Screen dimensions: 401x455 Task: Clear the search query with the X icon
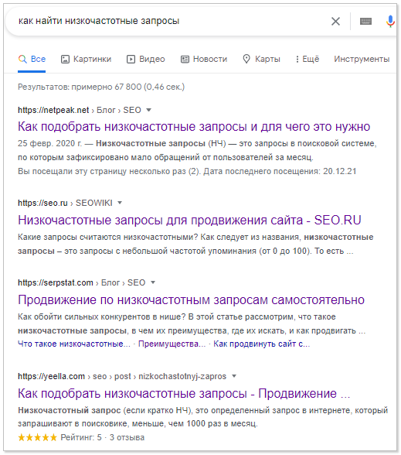tap(335, 21)
